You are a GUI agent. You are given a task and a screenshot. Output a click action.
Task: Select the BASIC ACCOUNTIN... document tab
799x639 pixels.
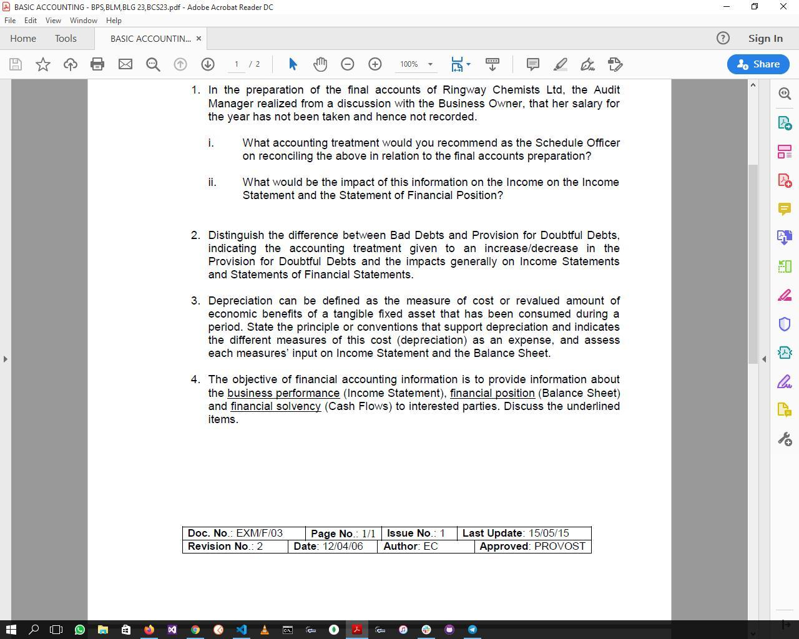(x=150, y=39)
